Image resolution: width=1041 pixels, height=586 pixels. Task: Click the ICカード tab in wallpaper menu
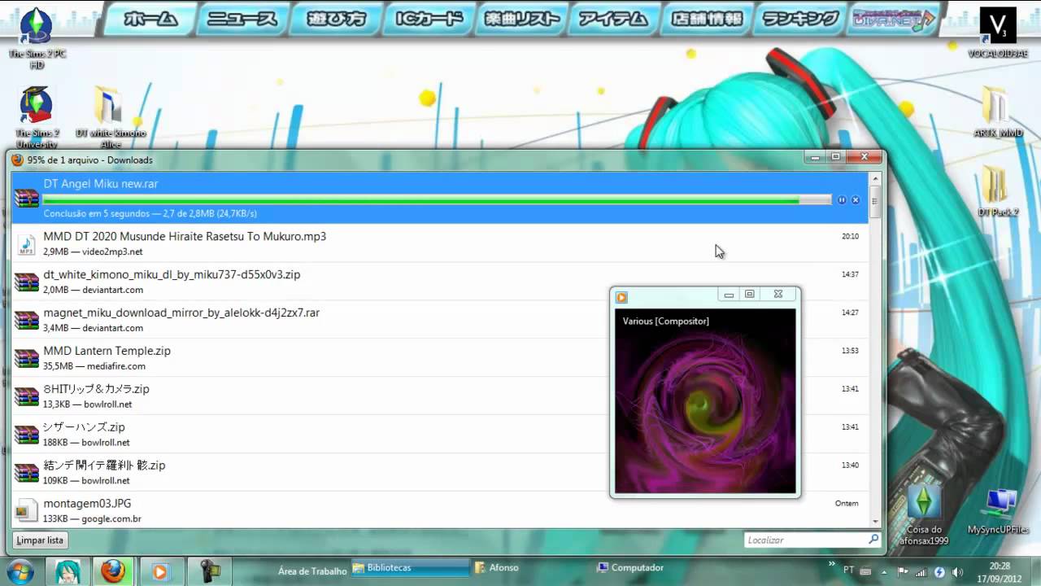click(429, 19)
